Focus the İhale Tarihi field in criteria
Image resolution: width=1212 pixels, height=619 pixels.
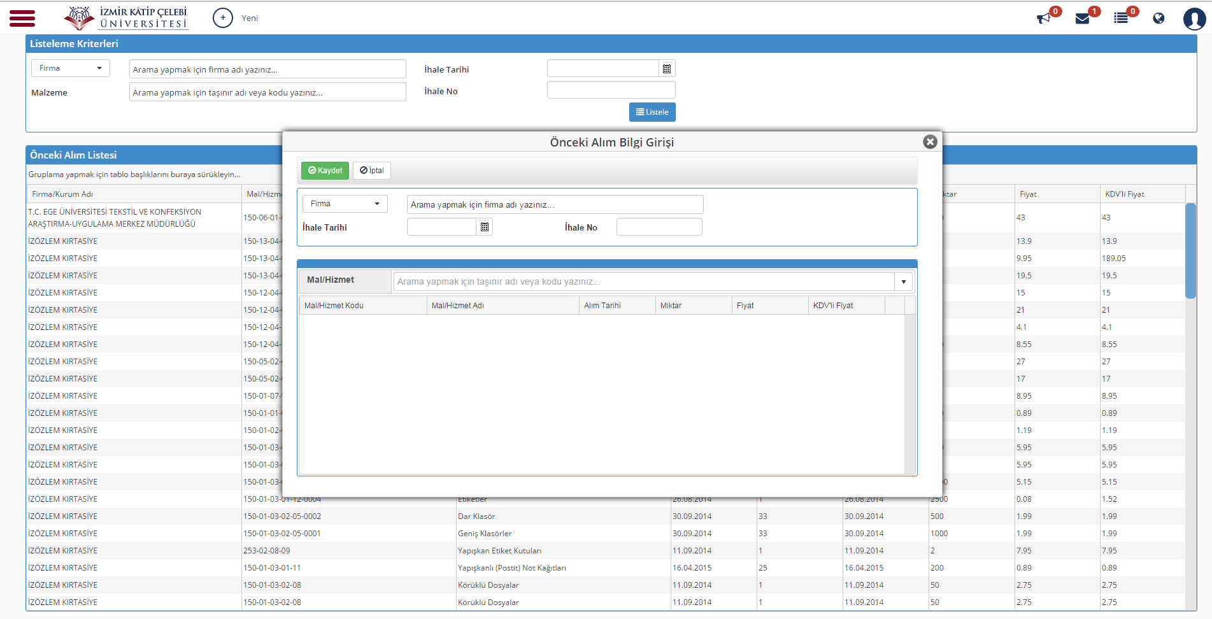[602, 69]
